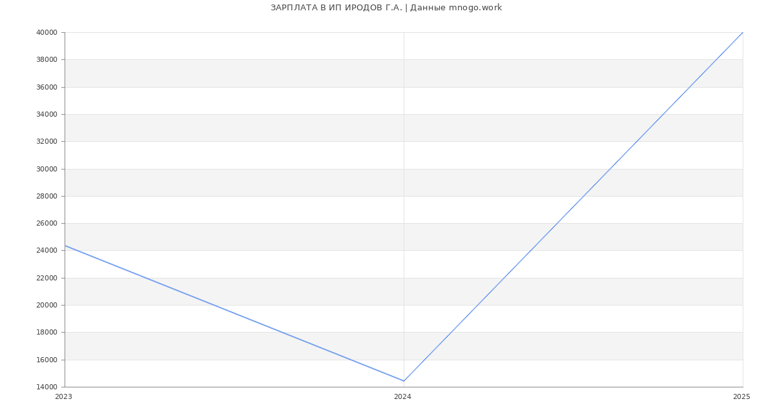The width and height of the screenshot is (775, 419).
Task: Click the 14000 y-axis label
Action: [x=47, y=387]
